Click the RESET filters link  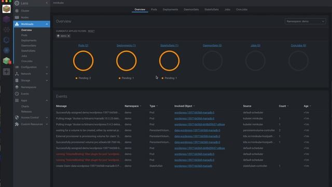tap(91, 31)
